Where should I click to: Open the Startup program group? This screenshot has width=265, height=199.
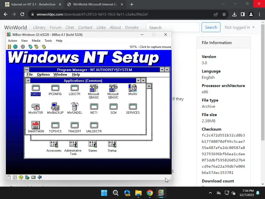112,147
